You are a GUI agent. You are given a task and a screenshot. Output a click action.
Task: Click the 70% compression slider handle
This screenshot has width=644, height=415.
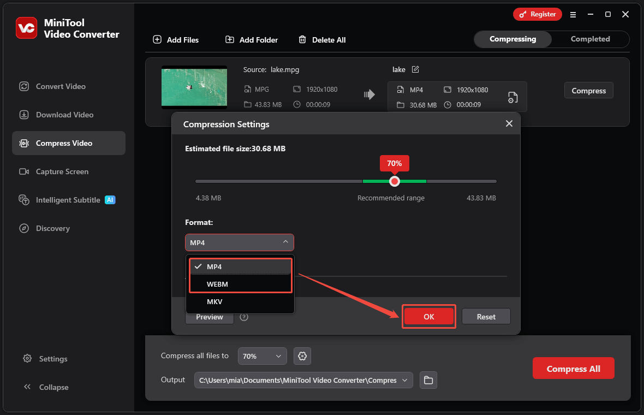(x=395, y=181)
